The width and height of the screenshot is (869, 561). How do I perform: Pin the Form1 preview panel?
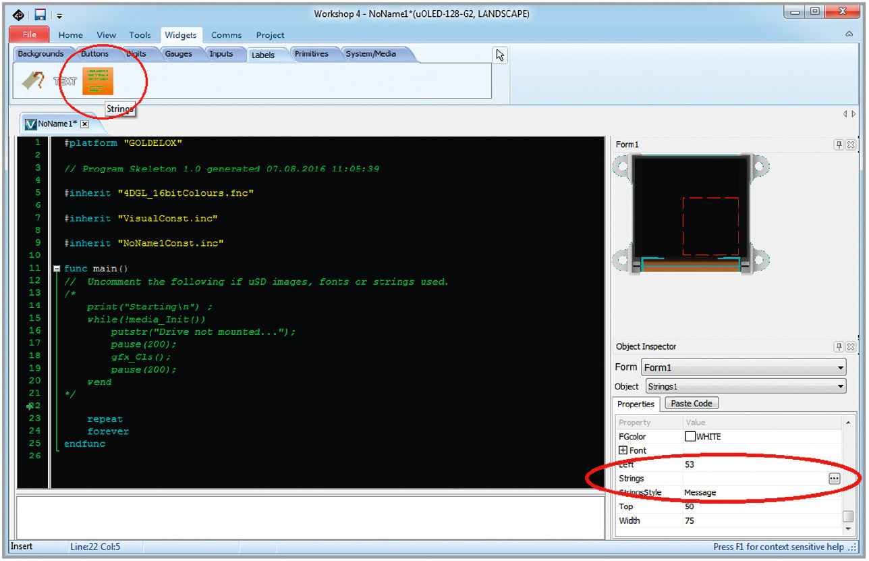tap(839, 144)
